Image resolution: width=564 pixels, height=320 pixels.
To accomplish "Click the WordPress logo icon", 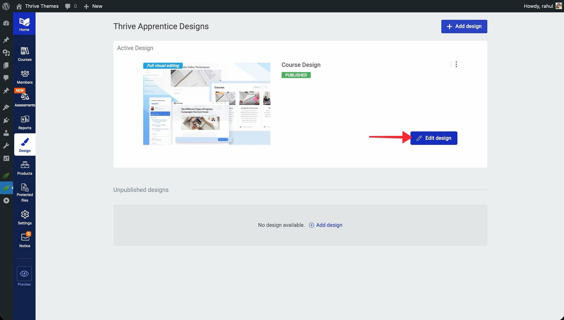I will point(6,6).
